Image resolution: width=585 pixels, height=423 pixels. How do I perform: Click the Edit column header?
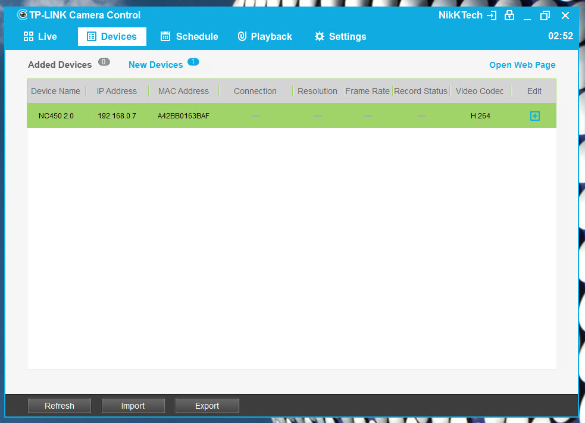point(534,91)
